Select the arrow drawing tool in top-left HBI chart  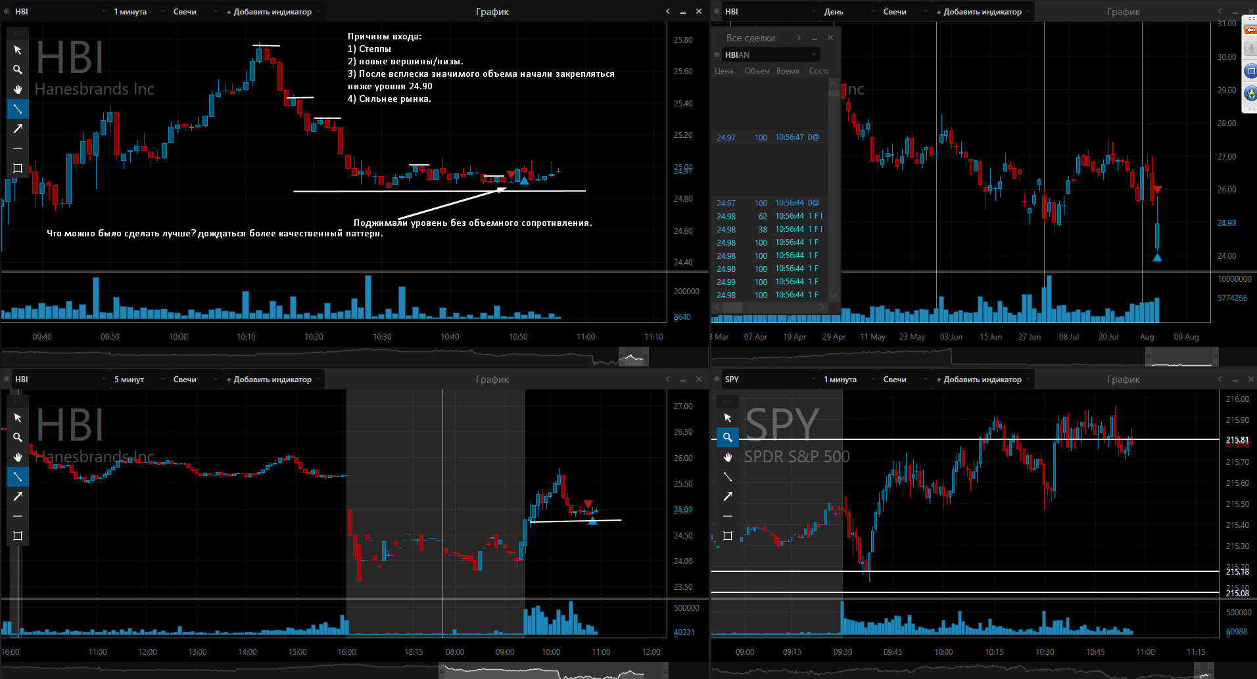pos(18,129)
